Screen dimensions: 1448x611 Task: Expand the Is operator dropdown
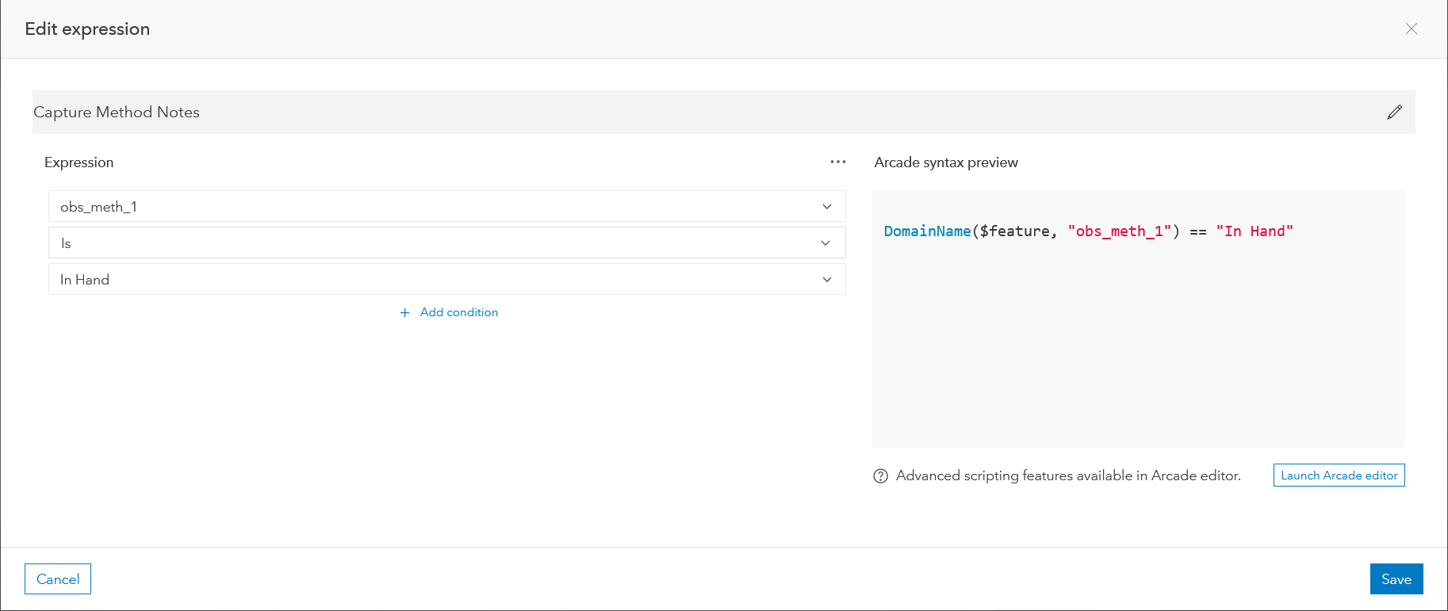point(436,243)
